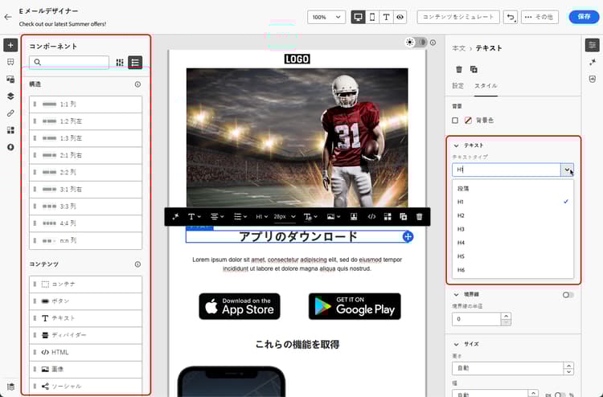
Task: Collapse the サイズ section
Action: 456,344
